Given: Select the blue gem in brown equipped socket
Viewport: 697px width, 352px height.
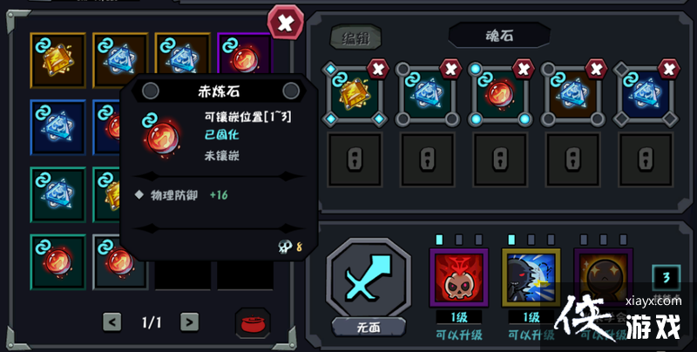Looking at the screenshot, I should click(x=573, y=94).
